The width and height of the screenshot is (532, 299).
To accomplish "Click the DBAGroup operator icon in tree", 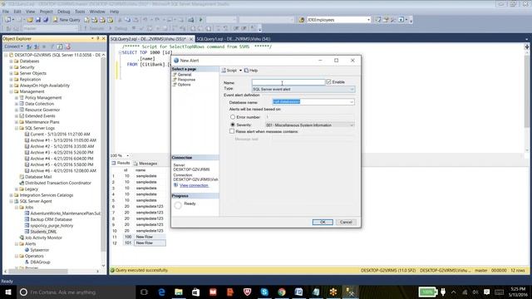I will [x=27, y=262].
